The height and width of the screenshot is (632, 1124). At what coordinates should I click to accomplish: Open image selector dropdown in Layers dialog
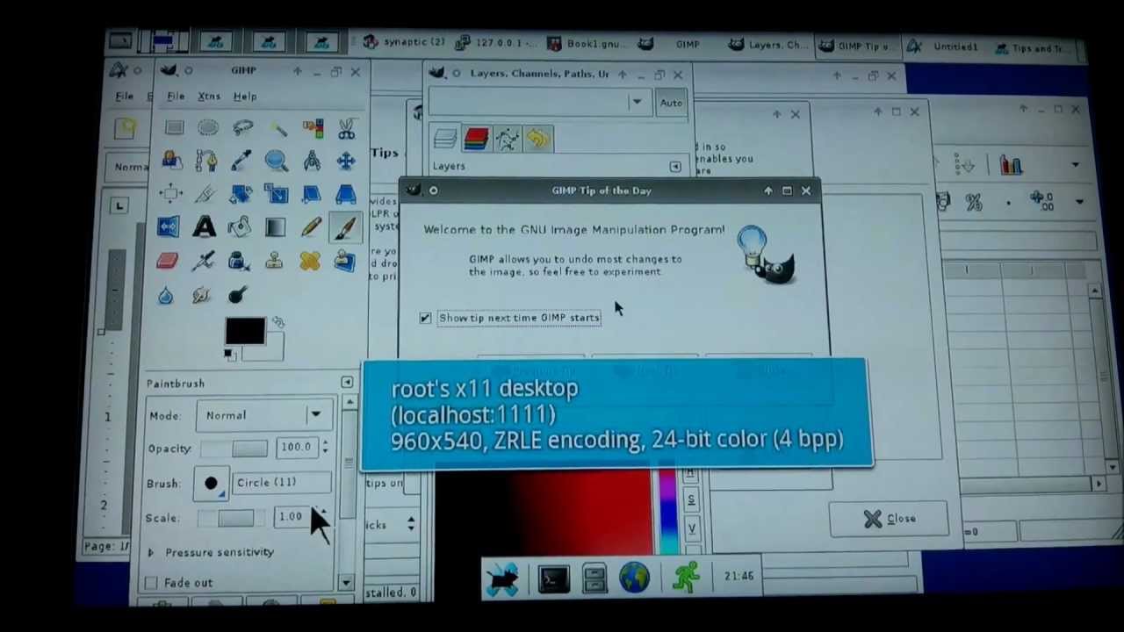point(538,103)
